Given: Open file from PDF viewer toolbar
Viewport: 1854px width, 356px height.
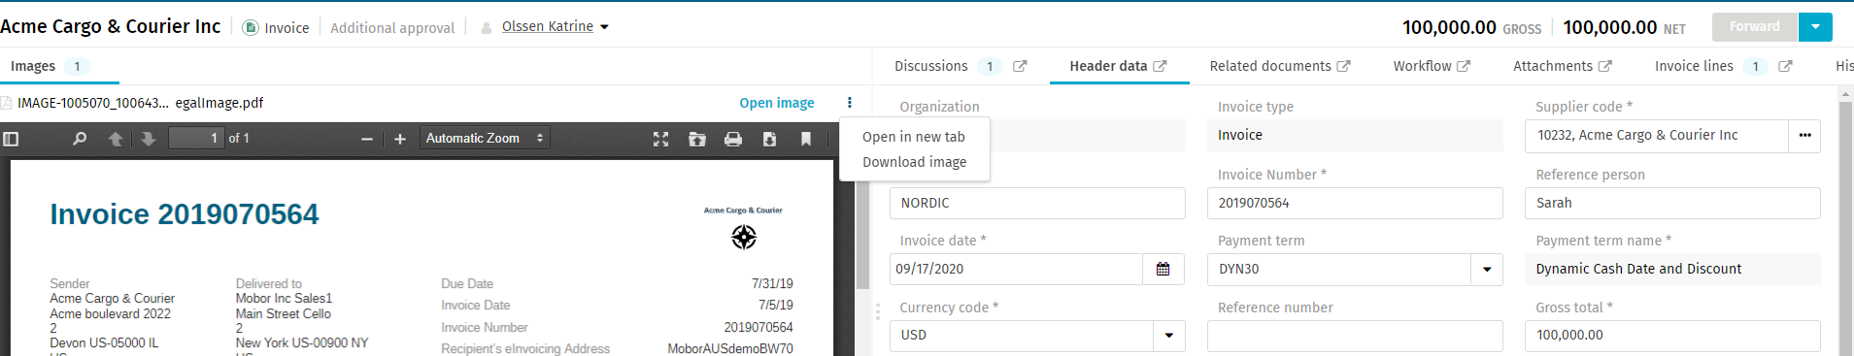Looking at the screenshot, I should coord(697,139).
